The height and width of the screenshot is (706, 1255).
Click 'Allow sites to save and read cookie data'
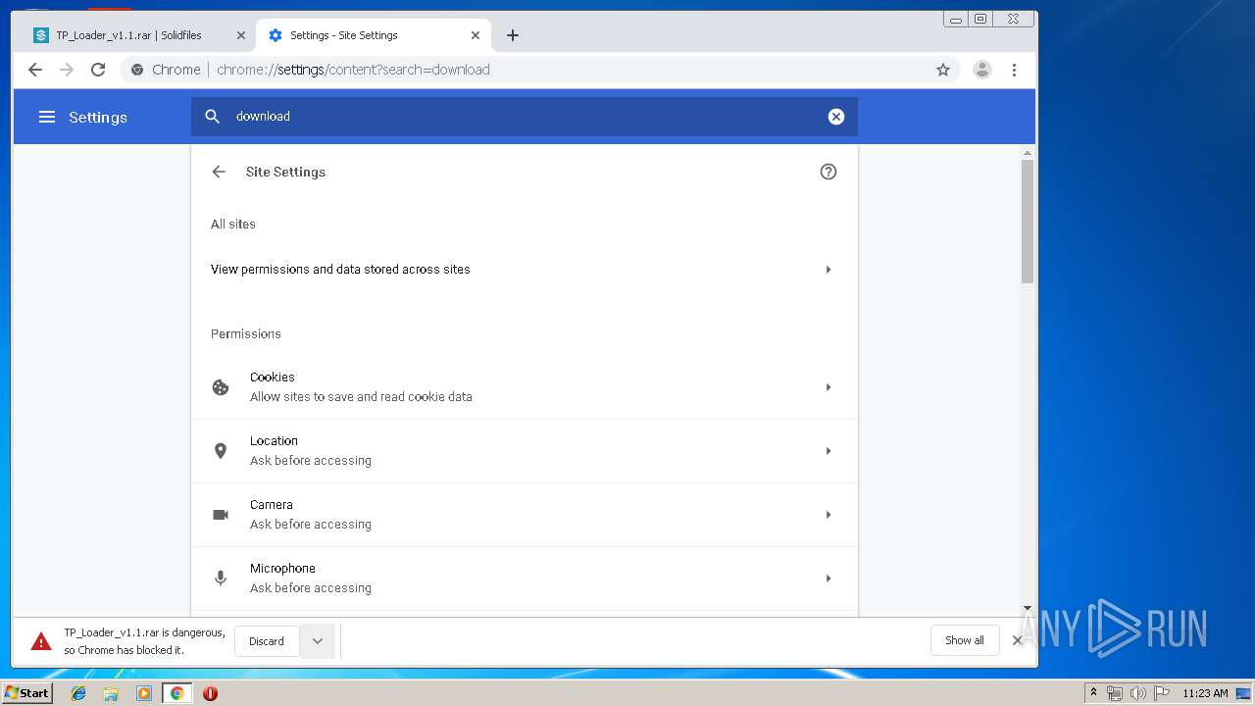point(361,397)
